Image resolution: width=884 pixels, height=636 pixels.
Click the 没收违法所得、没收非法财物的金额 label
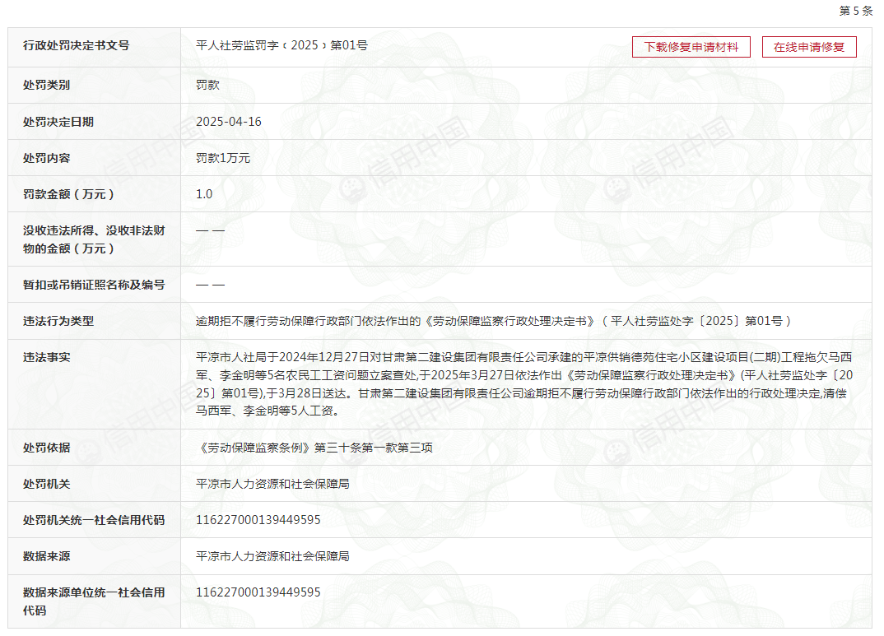coord(94,239)
